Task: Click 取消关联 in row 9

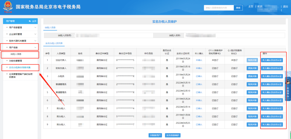Action: [252, 124]
